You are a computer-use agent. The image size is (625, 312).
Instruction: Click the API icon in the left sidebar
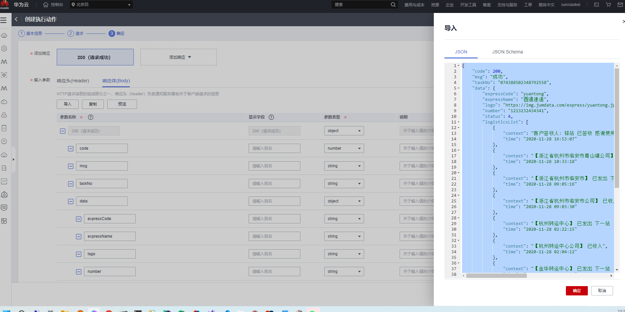(x=4, y=181)
